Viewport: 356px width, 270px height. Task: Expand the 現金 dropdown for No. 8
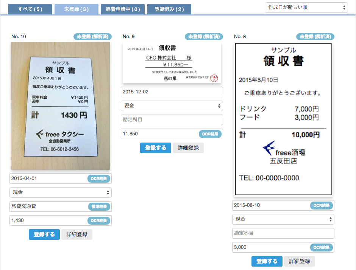click(283, 219)
